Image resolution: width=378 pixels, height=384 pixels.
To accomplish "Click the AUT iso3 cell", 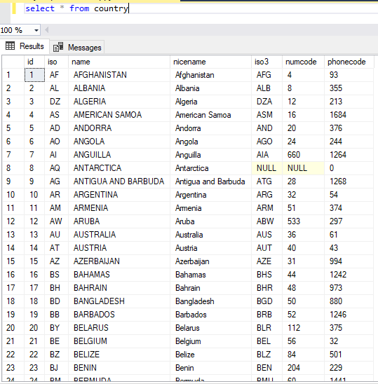I will pos(267,248).
